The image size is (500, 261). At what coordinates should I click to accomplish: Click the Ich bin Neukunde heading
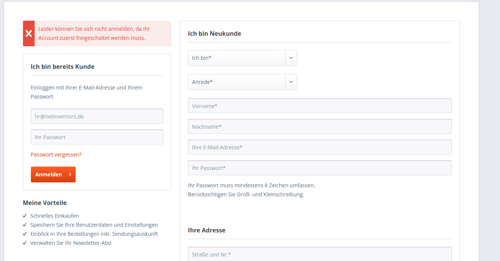(214, 33)
